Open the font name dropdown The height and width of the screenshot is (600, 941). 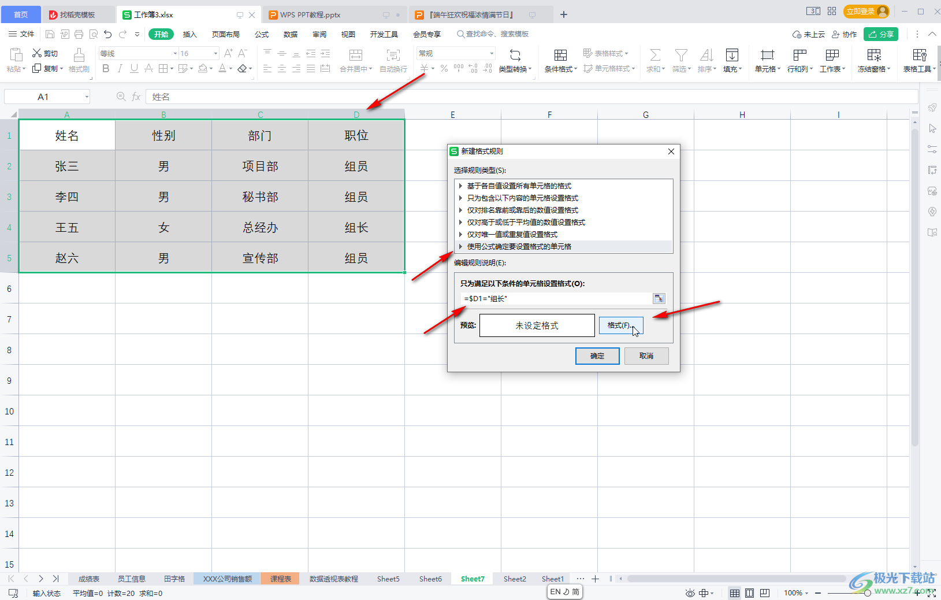click(x=175, y=53)
